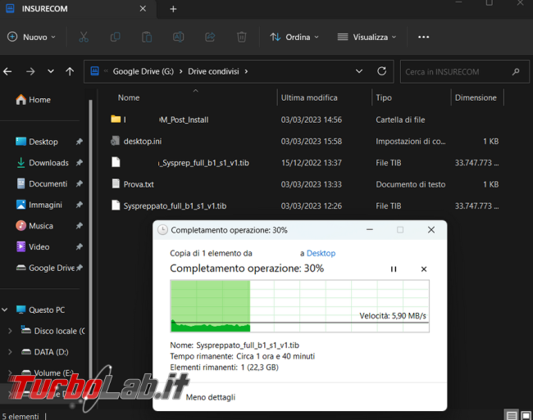Click Meno dettagli to collapse details
The width and height of the screenshot is (533, 420).
(x=210, y=397)
